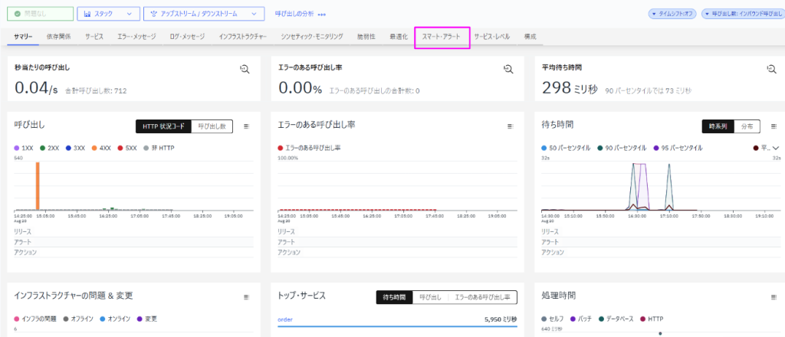Viewport: 785px width, 337px height.
Task: Open menu icon of 待ち時間 chart
Action: (774, 126)
